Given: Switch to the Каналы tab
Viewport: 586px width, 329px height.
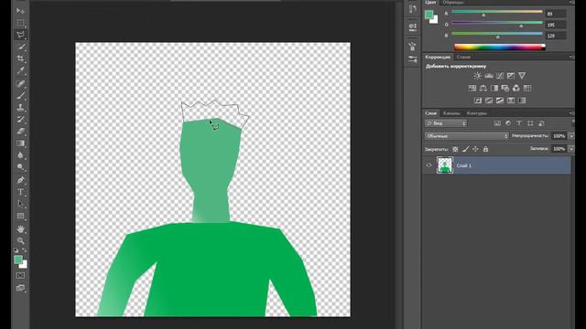Looking at the screenshot, I should tap(451, 113).
